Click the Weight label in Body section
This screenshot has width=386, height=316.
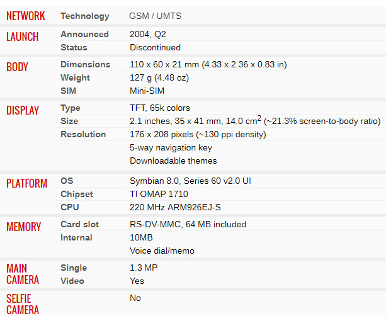pyautogui.click(x=75, y=78)
